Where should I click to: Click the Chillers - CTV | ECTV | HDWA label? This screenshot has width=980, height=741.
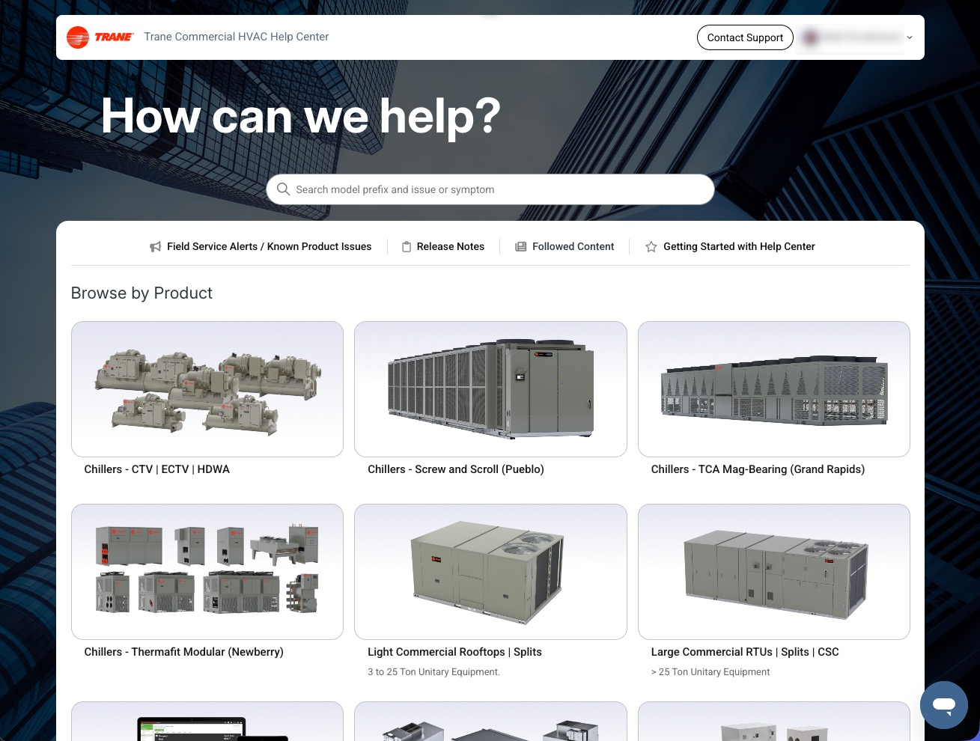(x=157, y=469)
